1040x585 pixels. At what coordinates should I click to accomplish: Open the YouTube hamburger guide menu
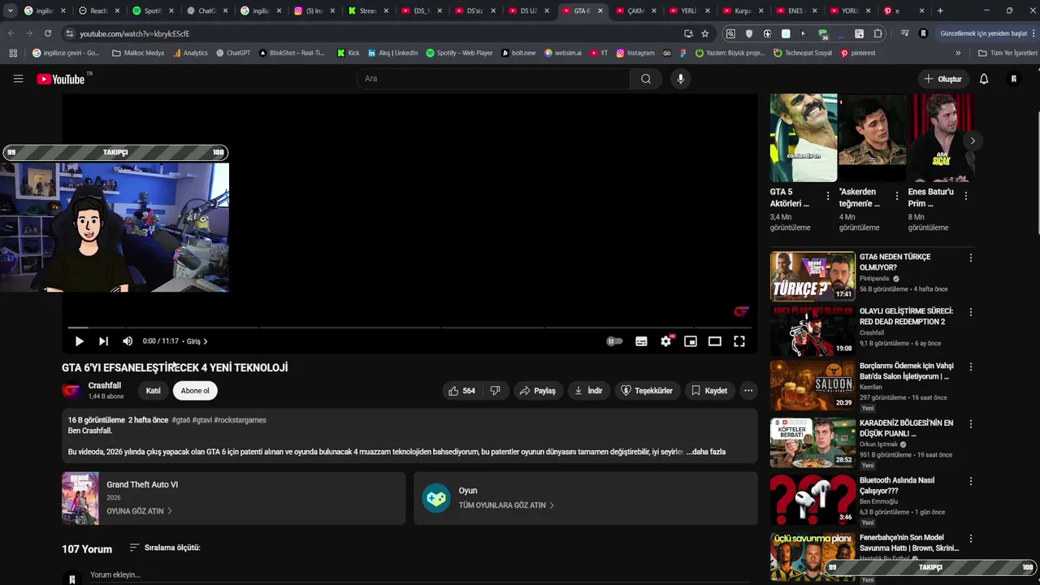click(18, 79)
